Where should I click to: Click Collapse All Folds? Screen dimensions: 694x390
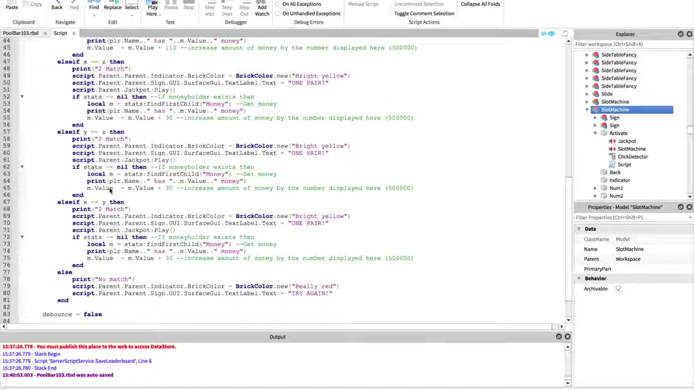tap(480, 4)
